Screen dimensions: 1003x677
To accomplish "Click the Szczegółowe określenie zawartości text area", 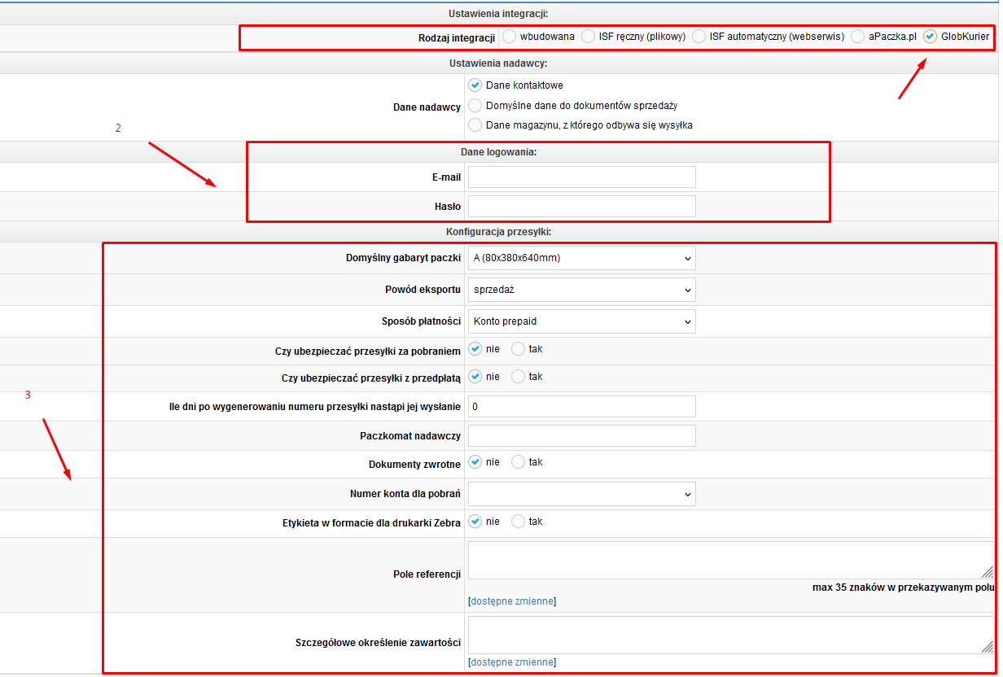I will coord(731,635).
